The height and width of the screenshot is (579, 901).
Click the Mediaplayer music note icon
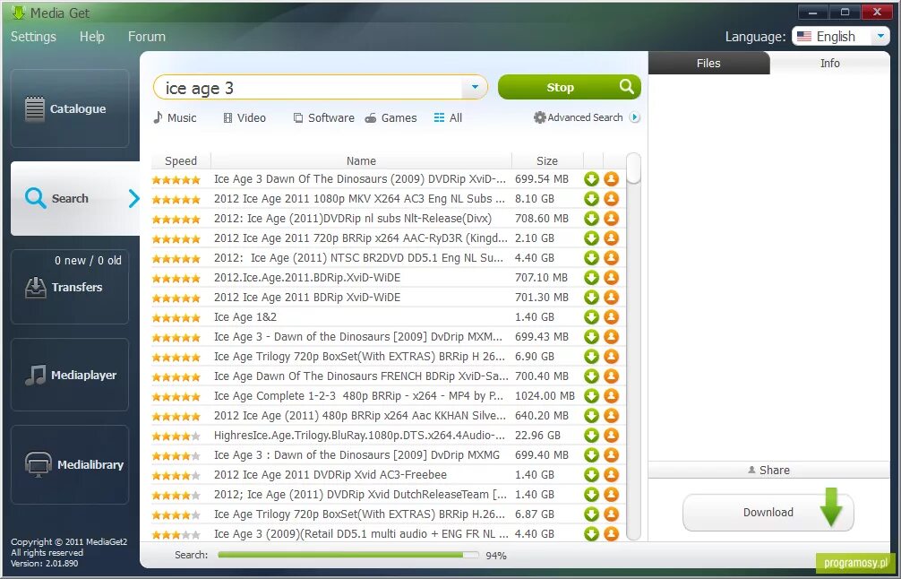pos(35,375)
